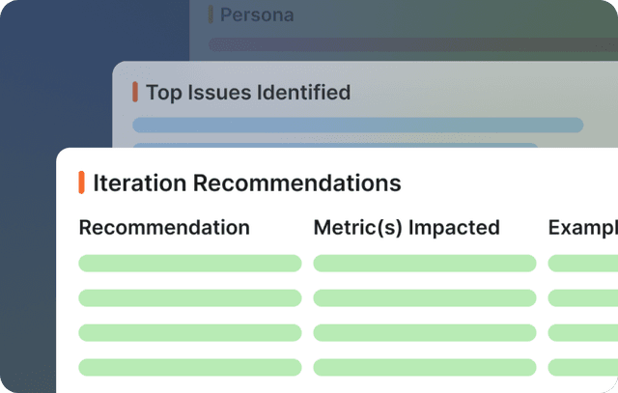Click the Persona card heading
618x393 pixels.
click(256, 15)
